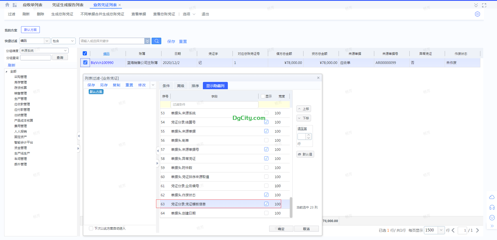Open the home page icon

7,4
